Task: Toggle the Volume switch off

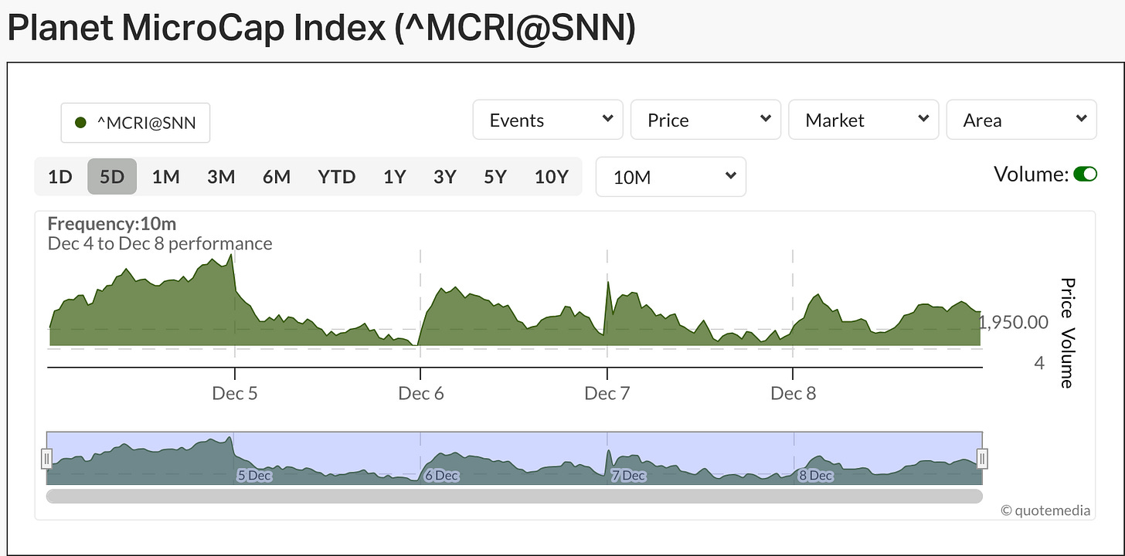Action: coord(1085,175)
